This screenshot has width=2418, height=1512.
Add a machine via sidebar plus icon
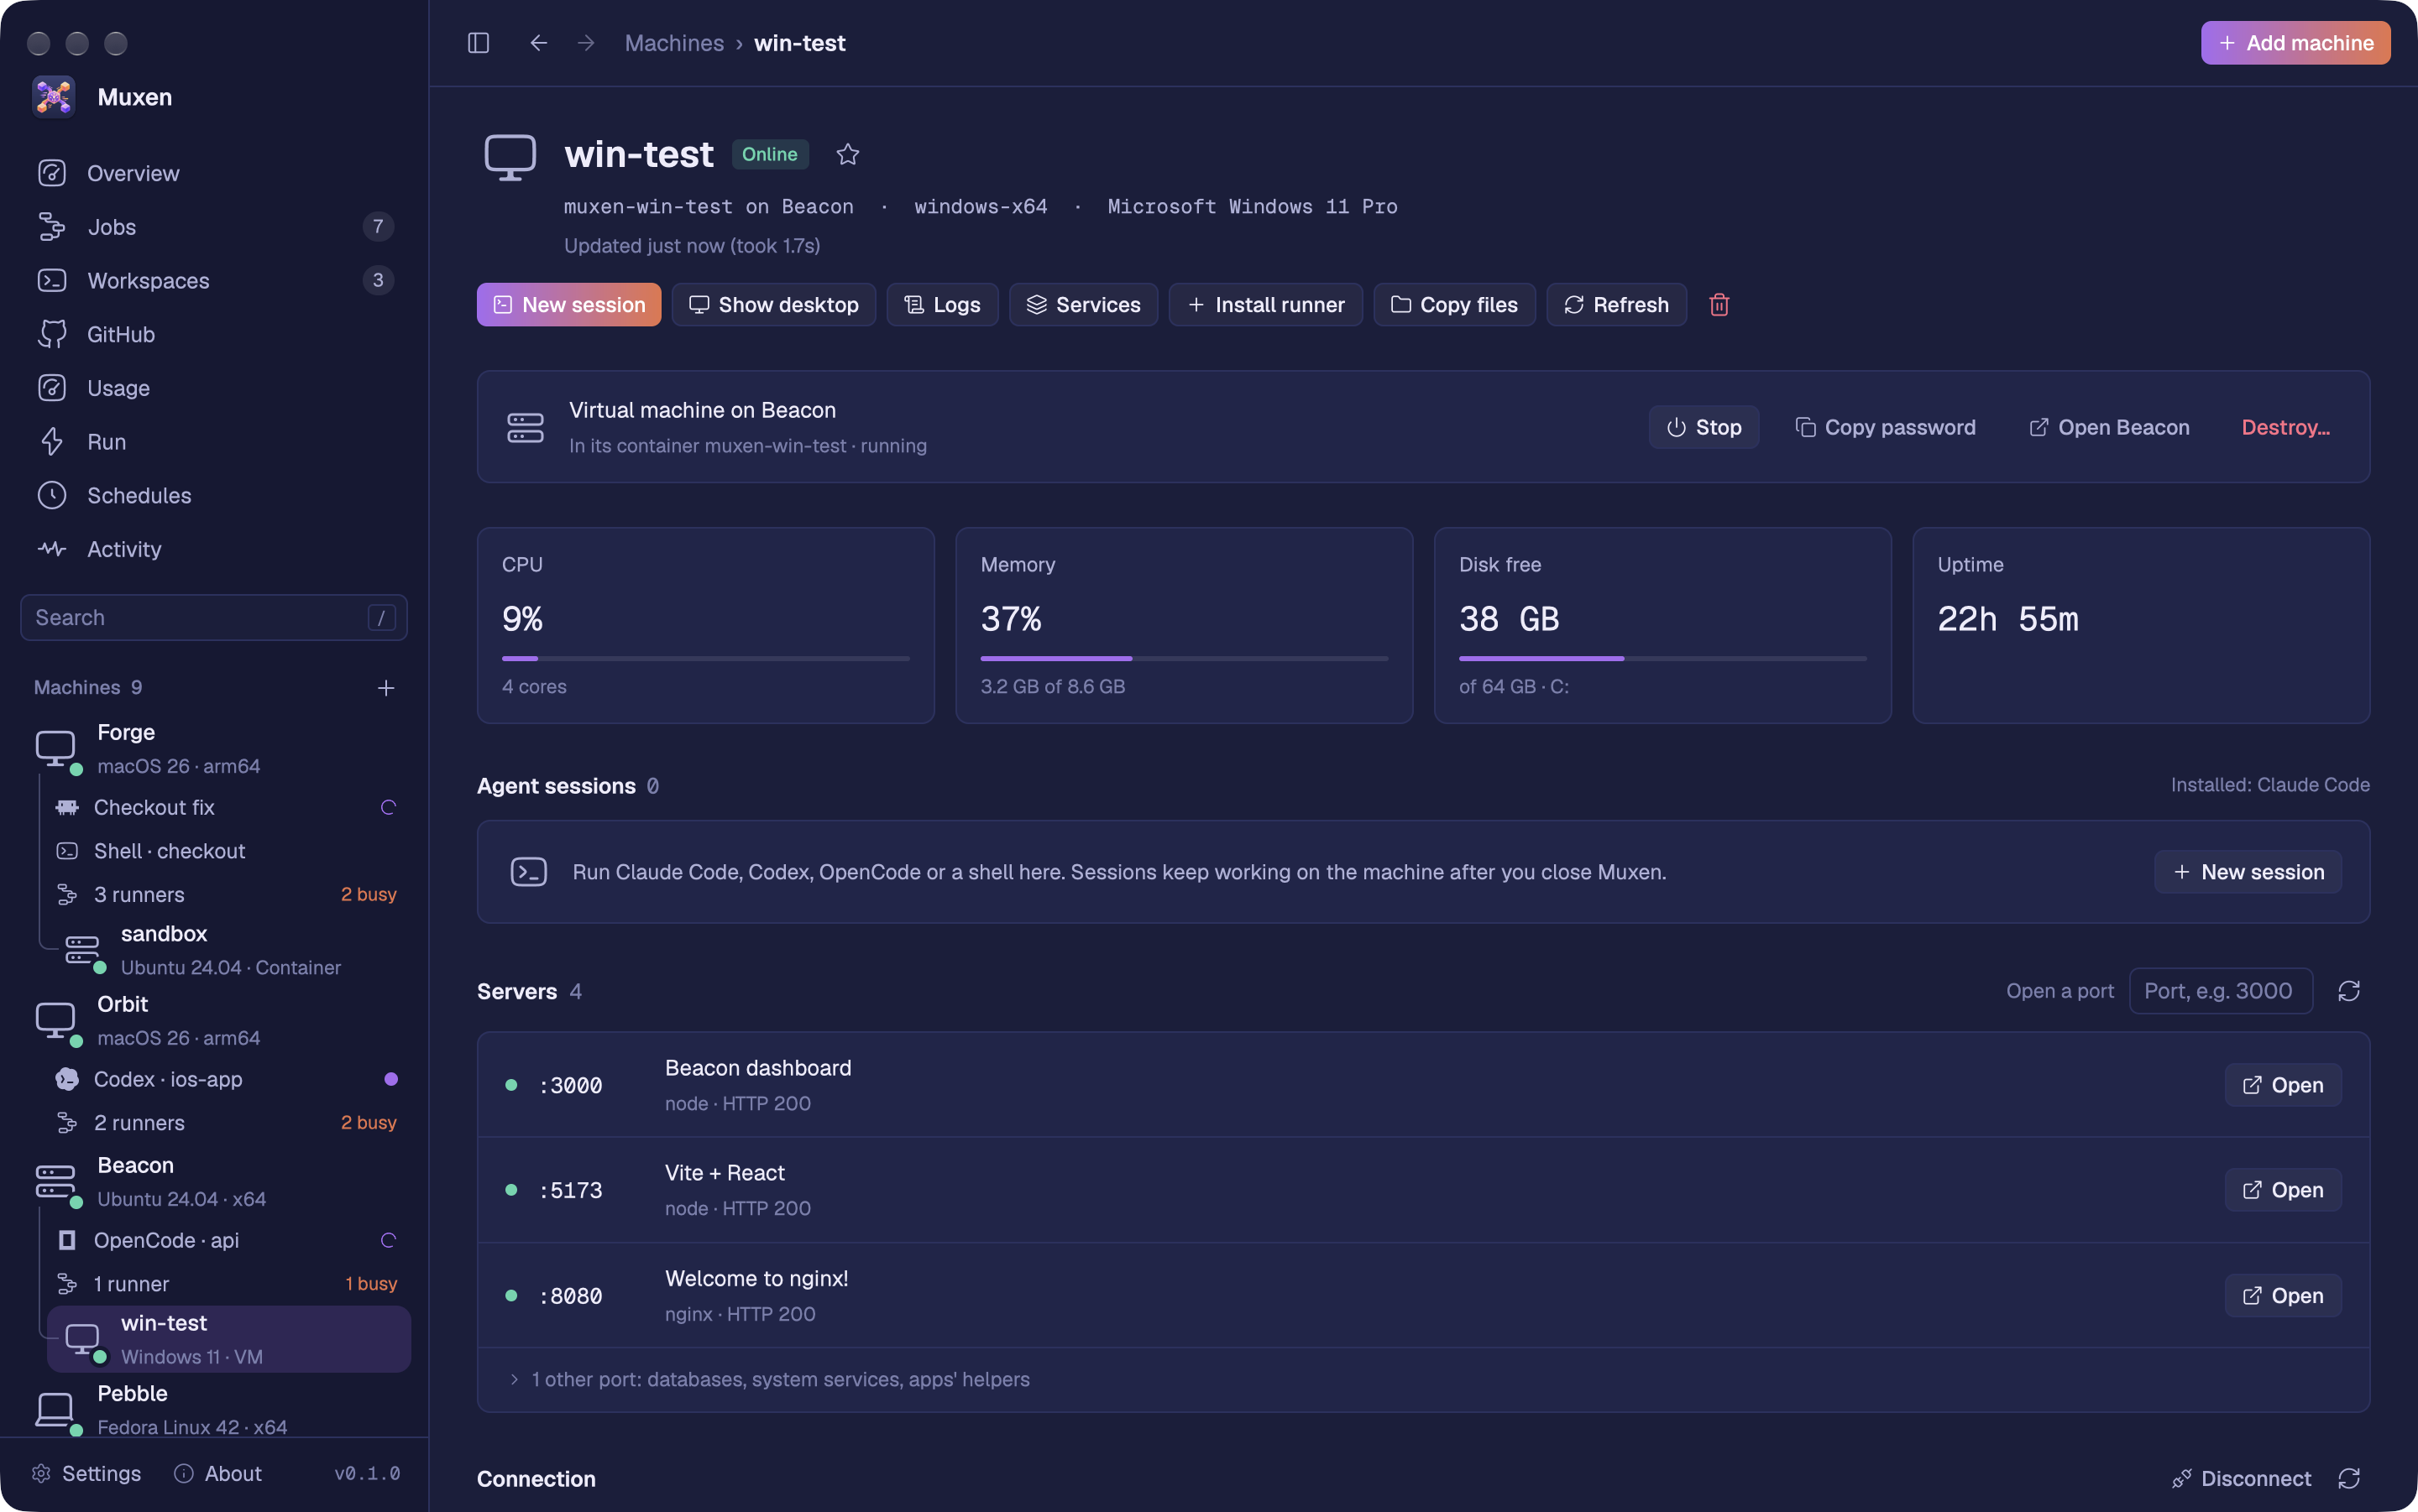pyautogui.click(x=386, y=687)
